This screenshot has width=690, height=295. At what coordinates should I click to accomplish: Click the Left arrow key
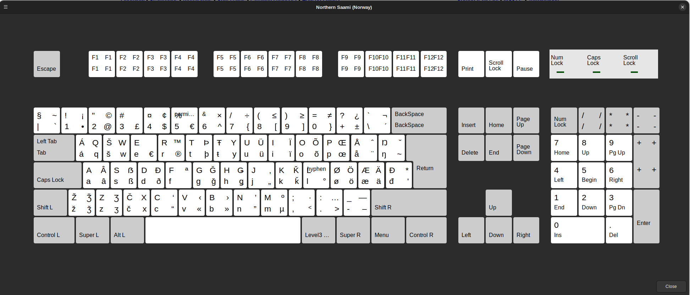point(471,230)
